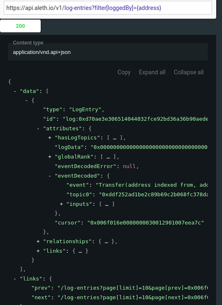Expand the inner "links" object

tap(38, 251)
